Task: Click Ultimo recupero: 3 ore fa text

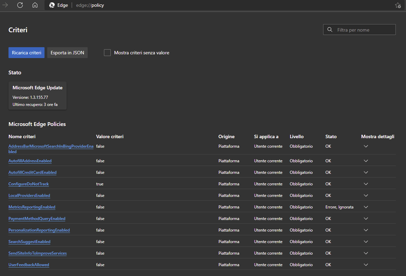Action: 35,105
